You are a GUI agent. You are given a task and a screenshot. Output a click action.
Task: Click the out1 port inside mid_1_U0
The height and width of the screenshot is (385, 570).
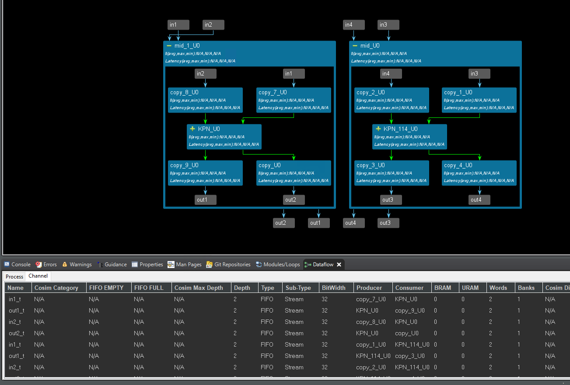point(206,200)
